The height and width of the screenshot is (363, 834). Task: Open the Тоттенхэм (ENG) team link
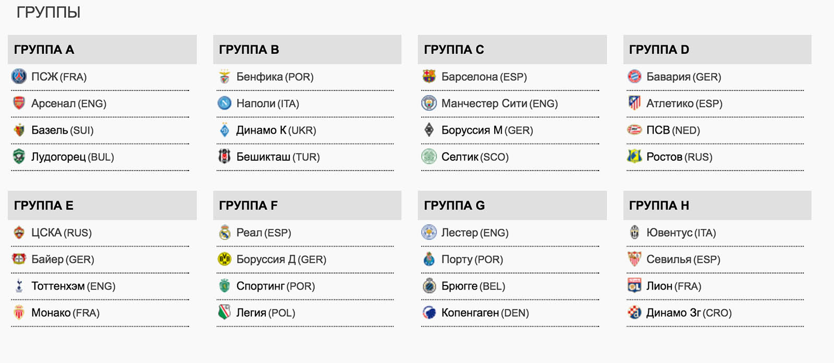[x=73, y=286]
